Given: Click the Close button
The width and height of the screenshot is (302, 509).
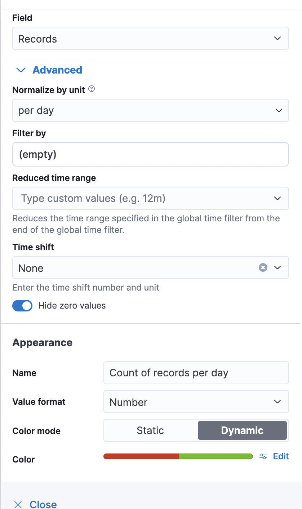Looking at the screenshot, I should [43, 504].
